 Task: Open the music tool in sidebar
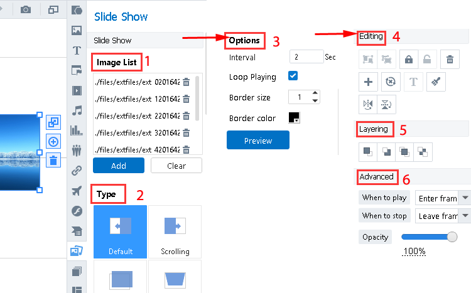click(77, 110)
